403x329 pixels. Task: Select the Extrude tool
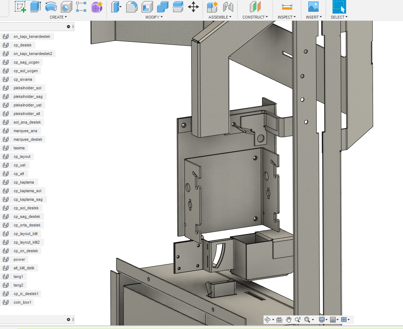[x=35, y=7]
